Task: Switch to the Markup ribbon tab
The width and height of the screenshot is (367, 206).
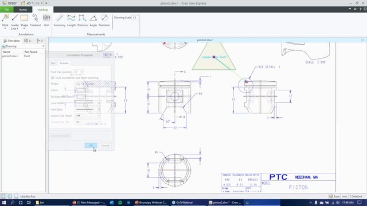Action: [42, 10]
